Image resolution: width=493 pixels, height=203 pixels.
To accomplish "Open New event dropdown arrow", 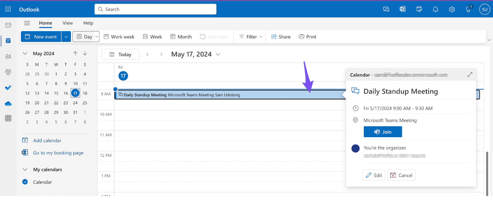I will [66, 37].
